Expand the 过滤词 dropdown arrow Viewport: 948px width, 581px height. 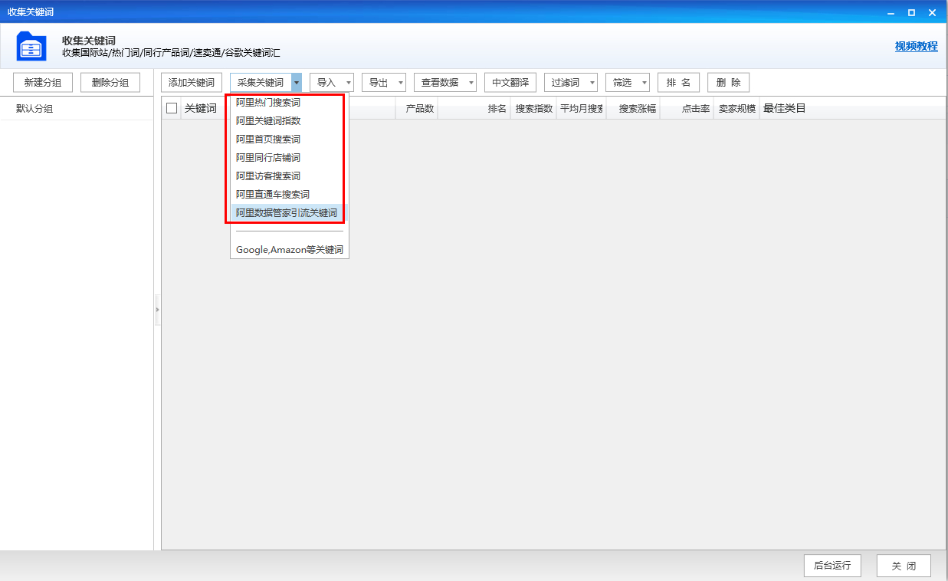[x=592, y=83]
